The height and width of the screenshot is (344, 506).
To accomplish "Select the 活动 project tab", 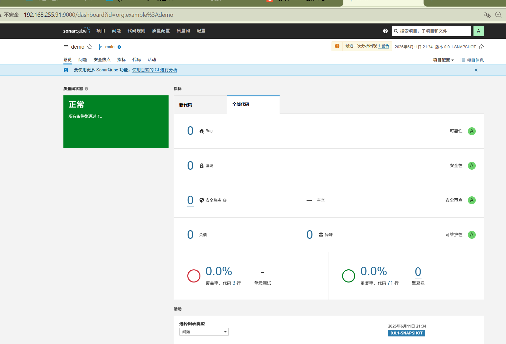I will pyautogui.click(x=152, y=60).
